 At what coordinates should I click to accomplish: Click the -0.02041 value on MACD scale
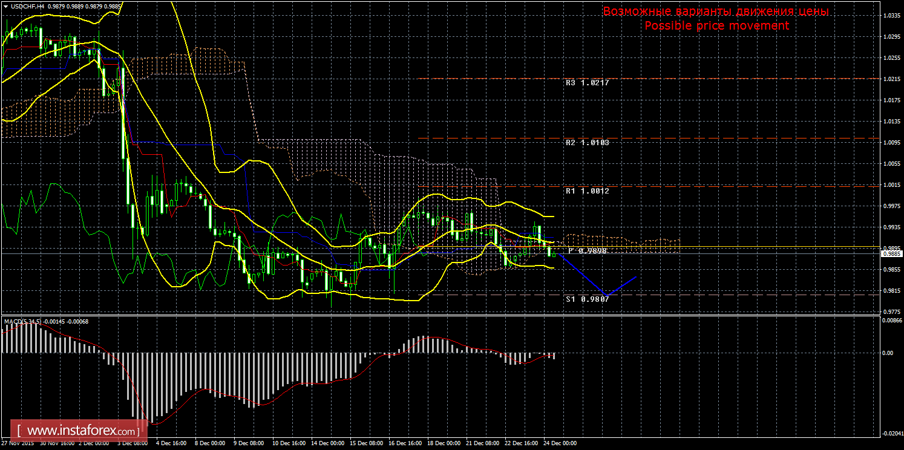tap(891, 433)
